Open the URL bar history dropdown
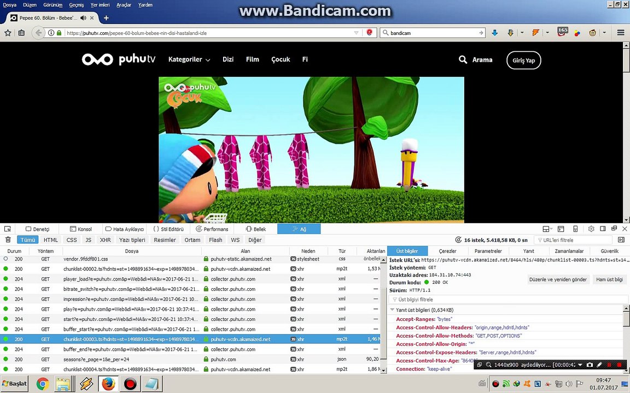The width and height of the screenshot is (630, 393). point(356,33)
